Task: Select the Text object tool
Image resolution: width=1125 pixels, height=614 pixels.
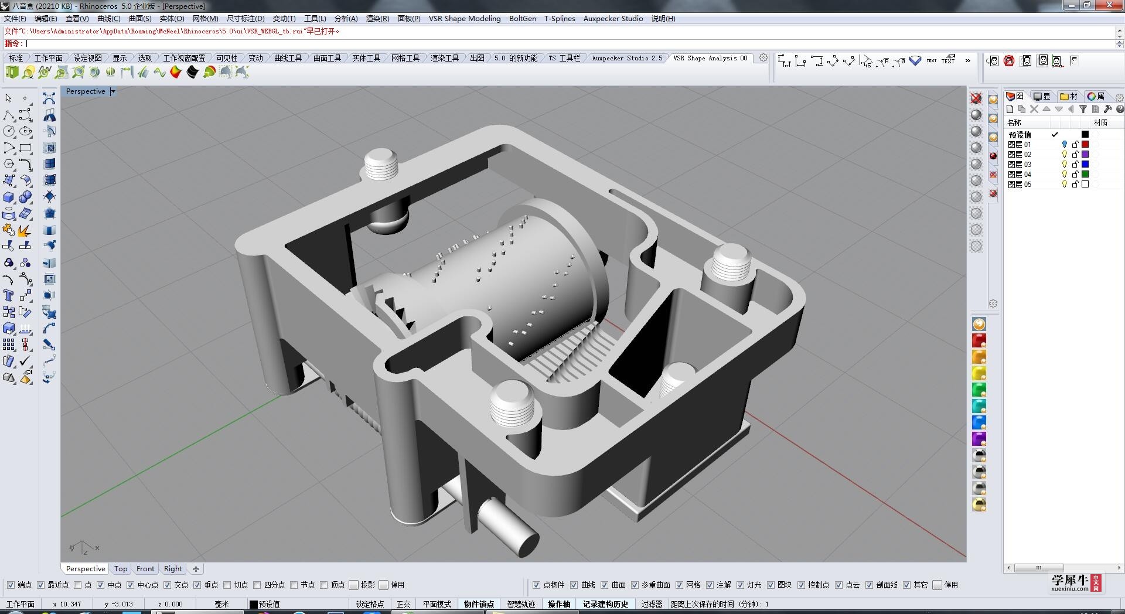Action: 9,295
